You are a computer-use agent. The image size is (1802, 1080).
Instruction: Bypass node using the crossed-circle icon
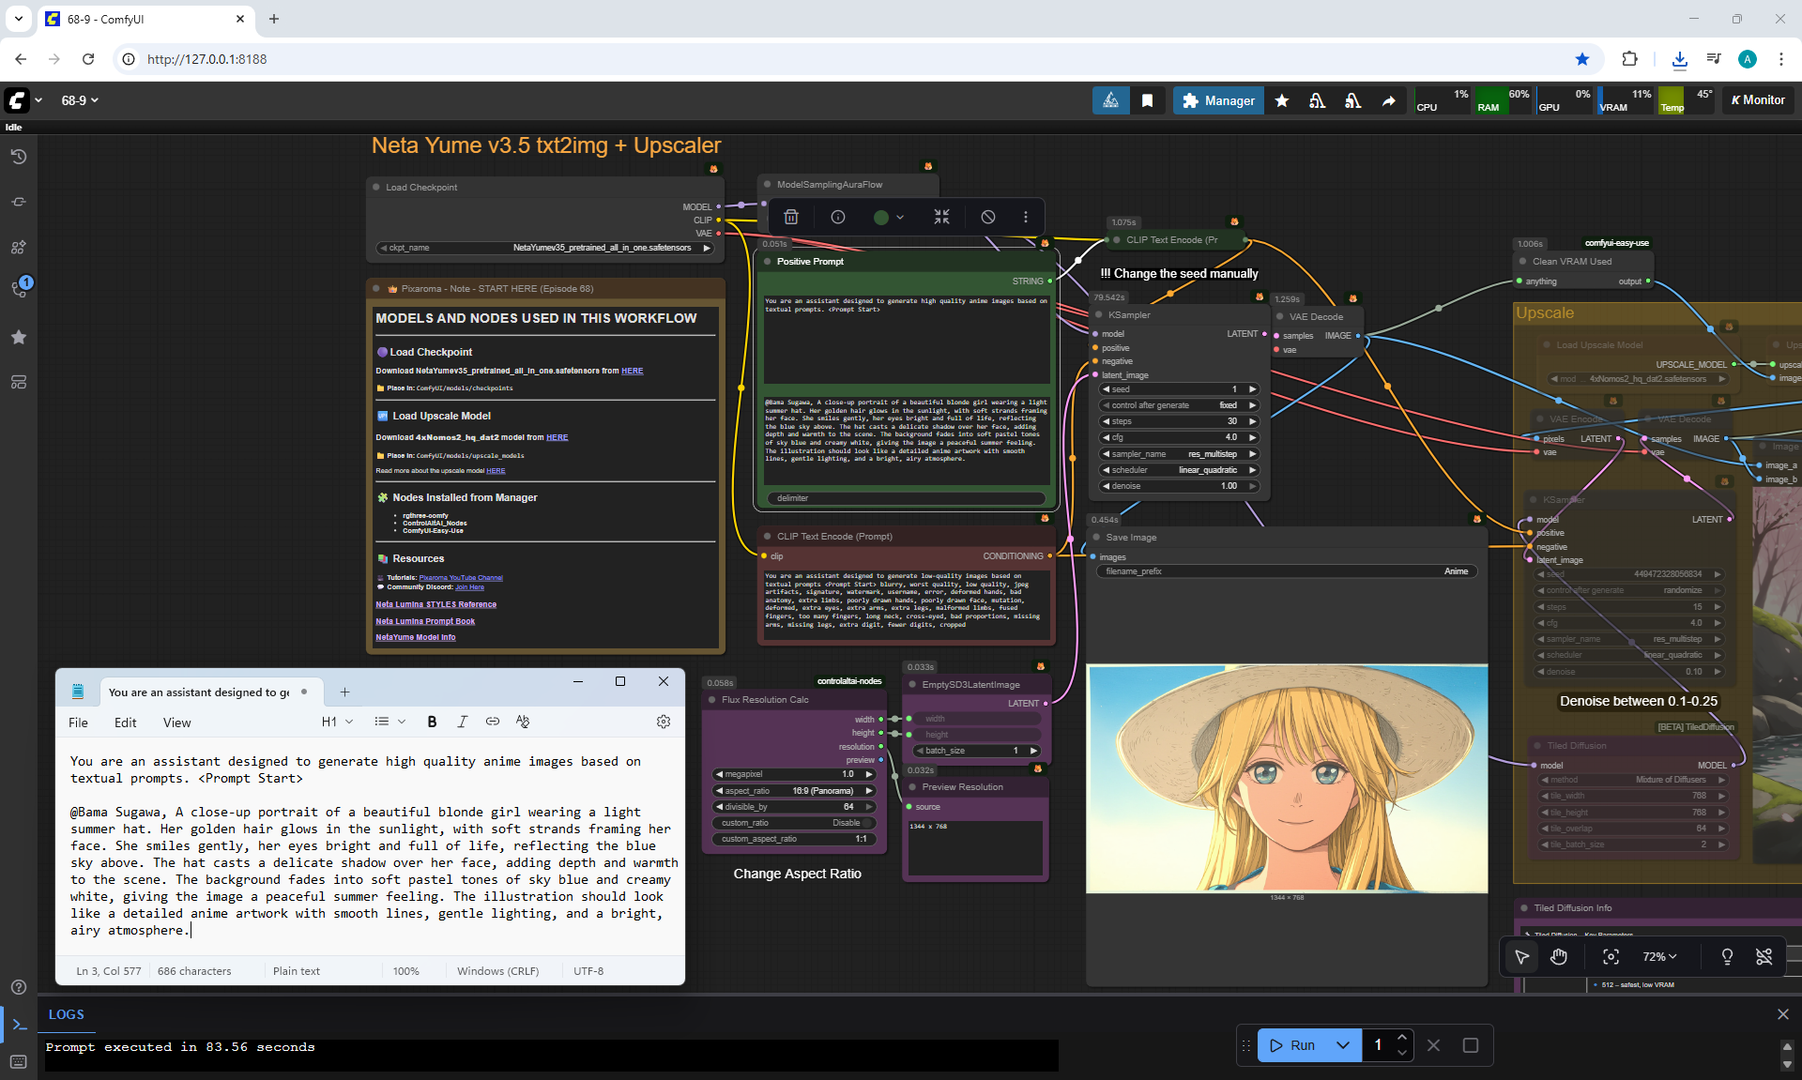[x=988, y=217]
